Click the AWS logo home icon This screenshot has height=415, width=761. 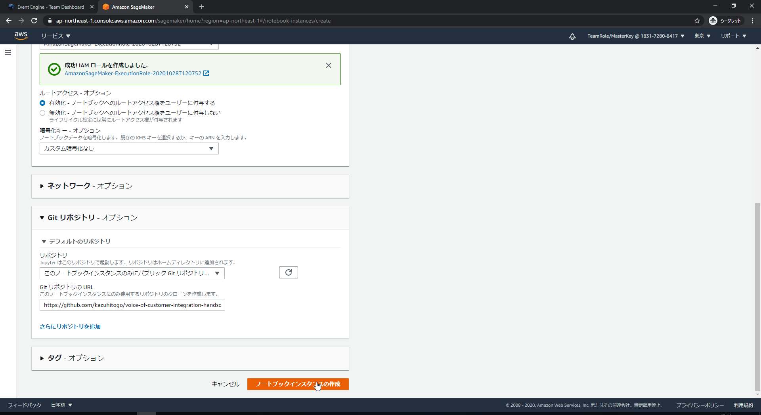(21, 36)
